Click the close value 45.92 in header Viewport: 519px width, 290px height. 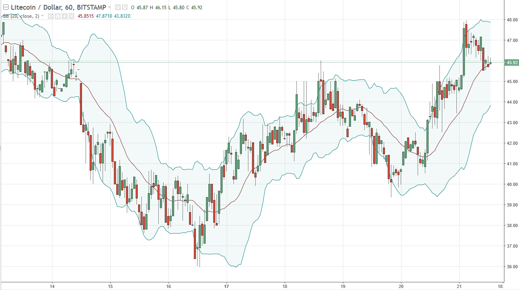[x=197, y=7]
